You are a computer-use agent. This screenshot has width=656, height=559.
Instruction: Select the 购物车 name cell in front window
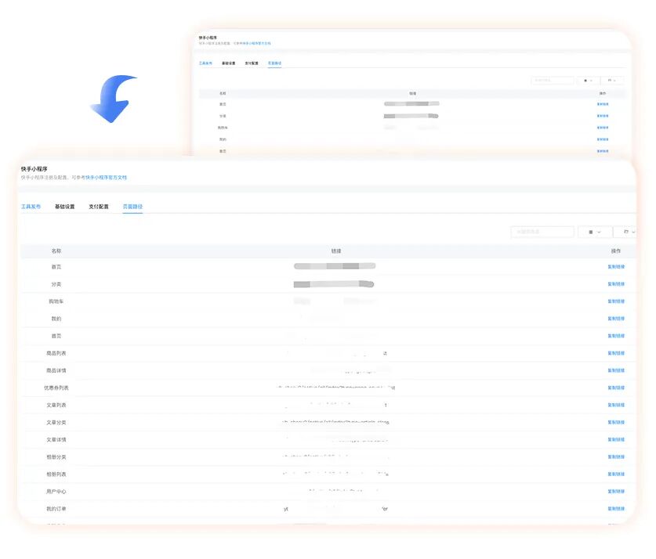56,301
